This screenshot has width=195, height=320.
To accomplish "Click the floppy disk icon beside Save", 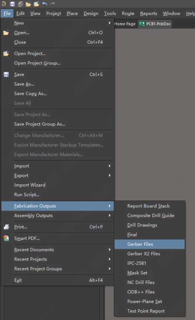I will point(6,75).
